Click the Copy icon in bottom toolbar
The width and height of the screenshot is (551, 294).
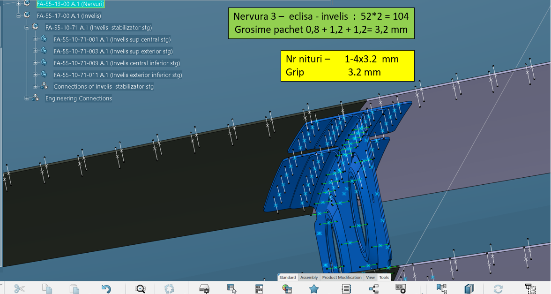click(47, 289)
